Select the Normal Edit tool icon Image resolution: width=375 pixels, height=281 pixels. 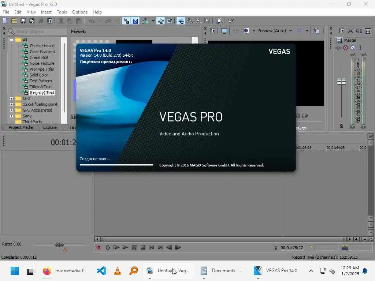pos(181,21)
